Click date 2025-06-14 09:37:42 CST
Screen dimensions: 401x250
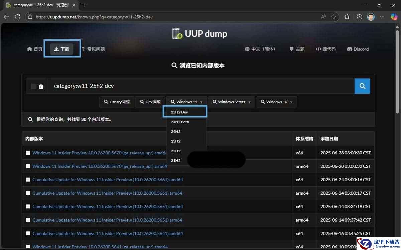pyautogui.click(x=346, y=220)
